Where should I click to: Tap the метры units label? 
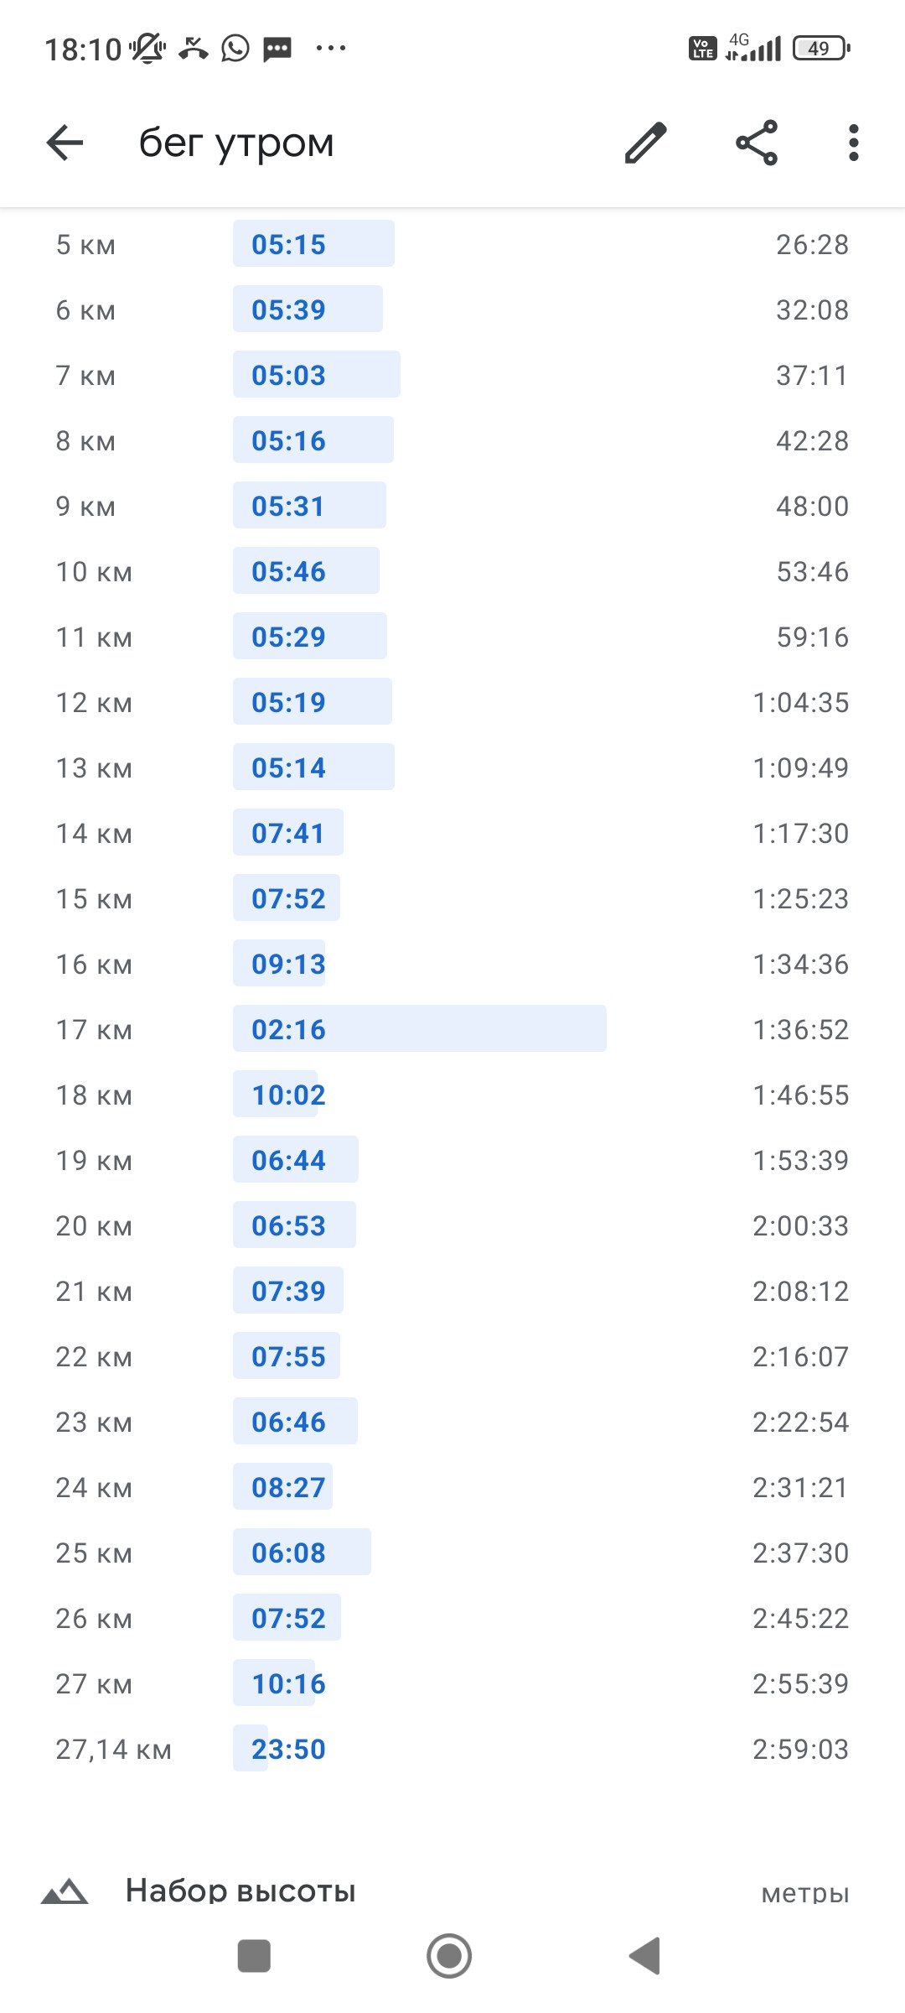click(x=805, y=1893)
